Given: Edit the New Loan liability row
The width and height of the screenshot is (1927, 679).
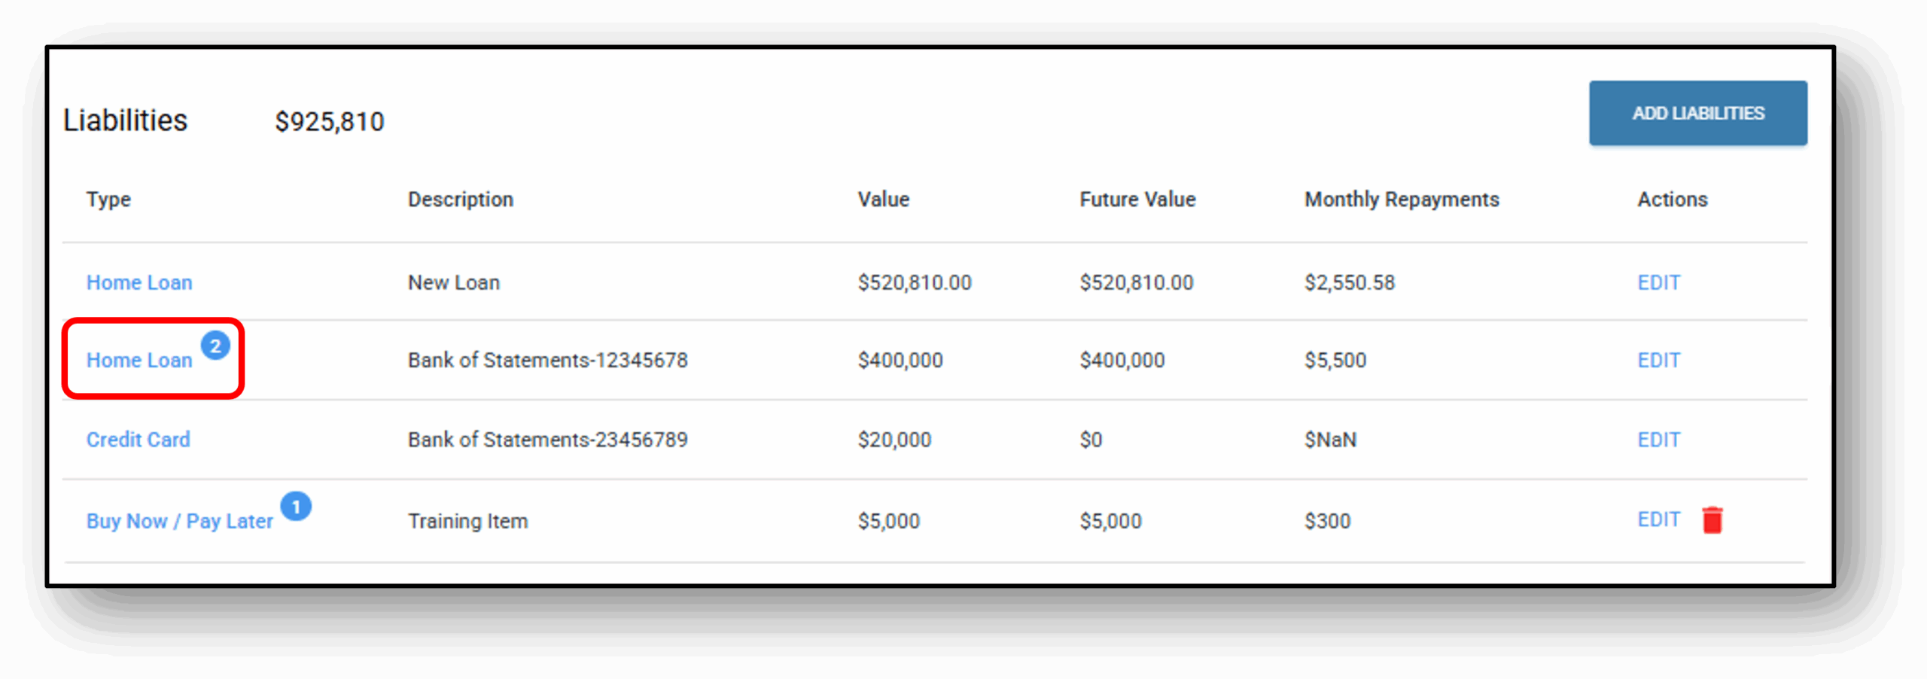Looking at the screenshot, I should 1658,282.
